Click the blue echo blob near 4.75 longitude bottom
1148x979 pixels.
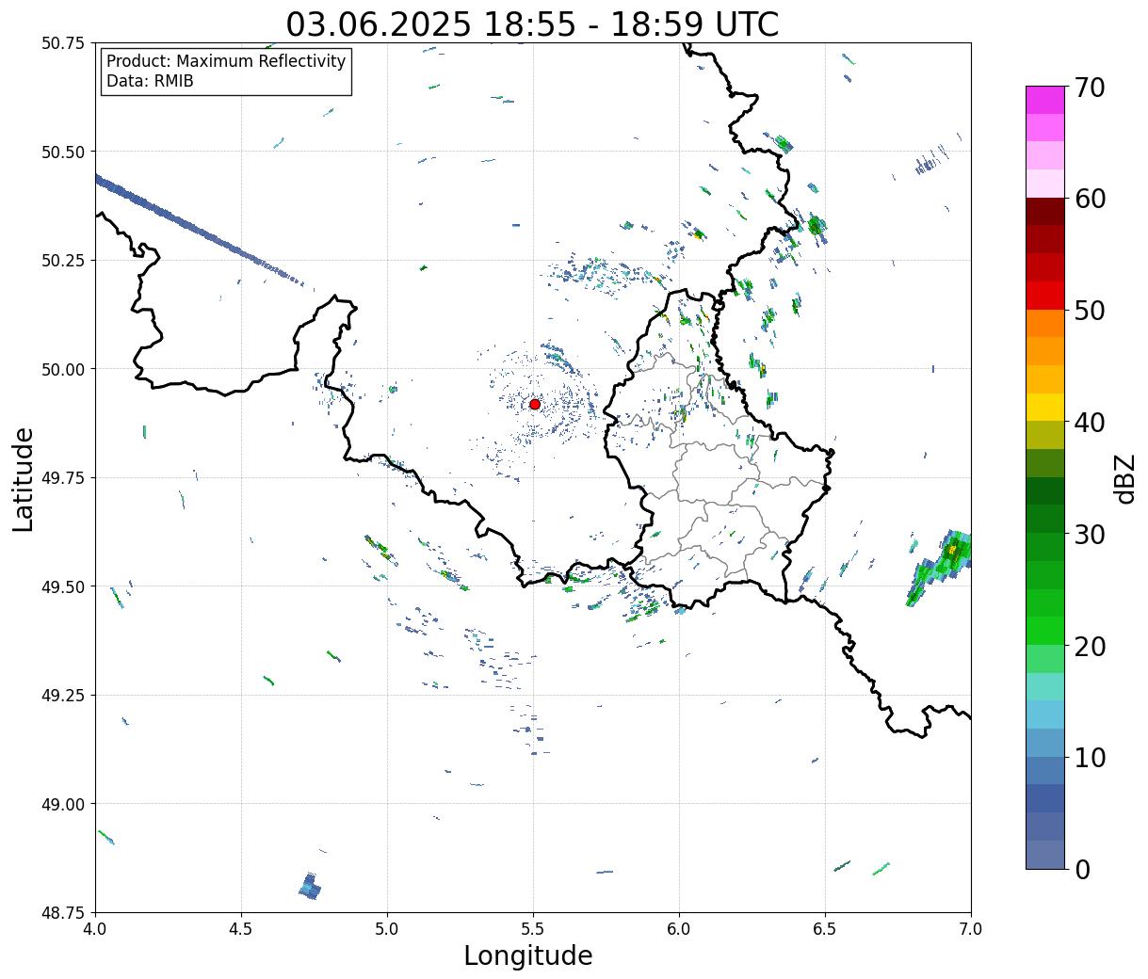coord(310,887)
